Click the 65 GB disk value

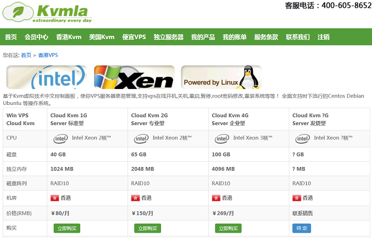click(x=139, y=154)
